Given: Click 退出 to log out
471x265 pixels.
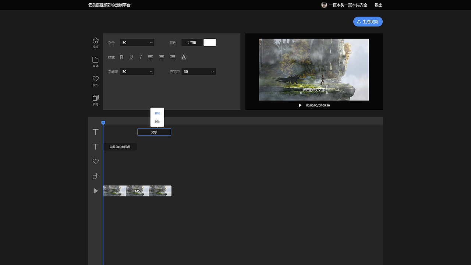Looking at the screenshot, I should [x=379, y=5].
